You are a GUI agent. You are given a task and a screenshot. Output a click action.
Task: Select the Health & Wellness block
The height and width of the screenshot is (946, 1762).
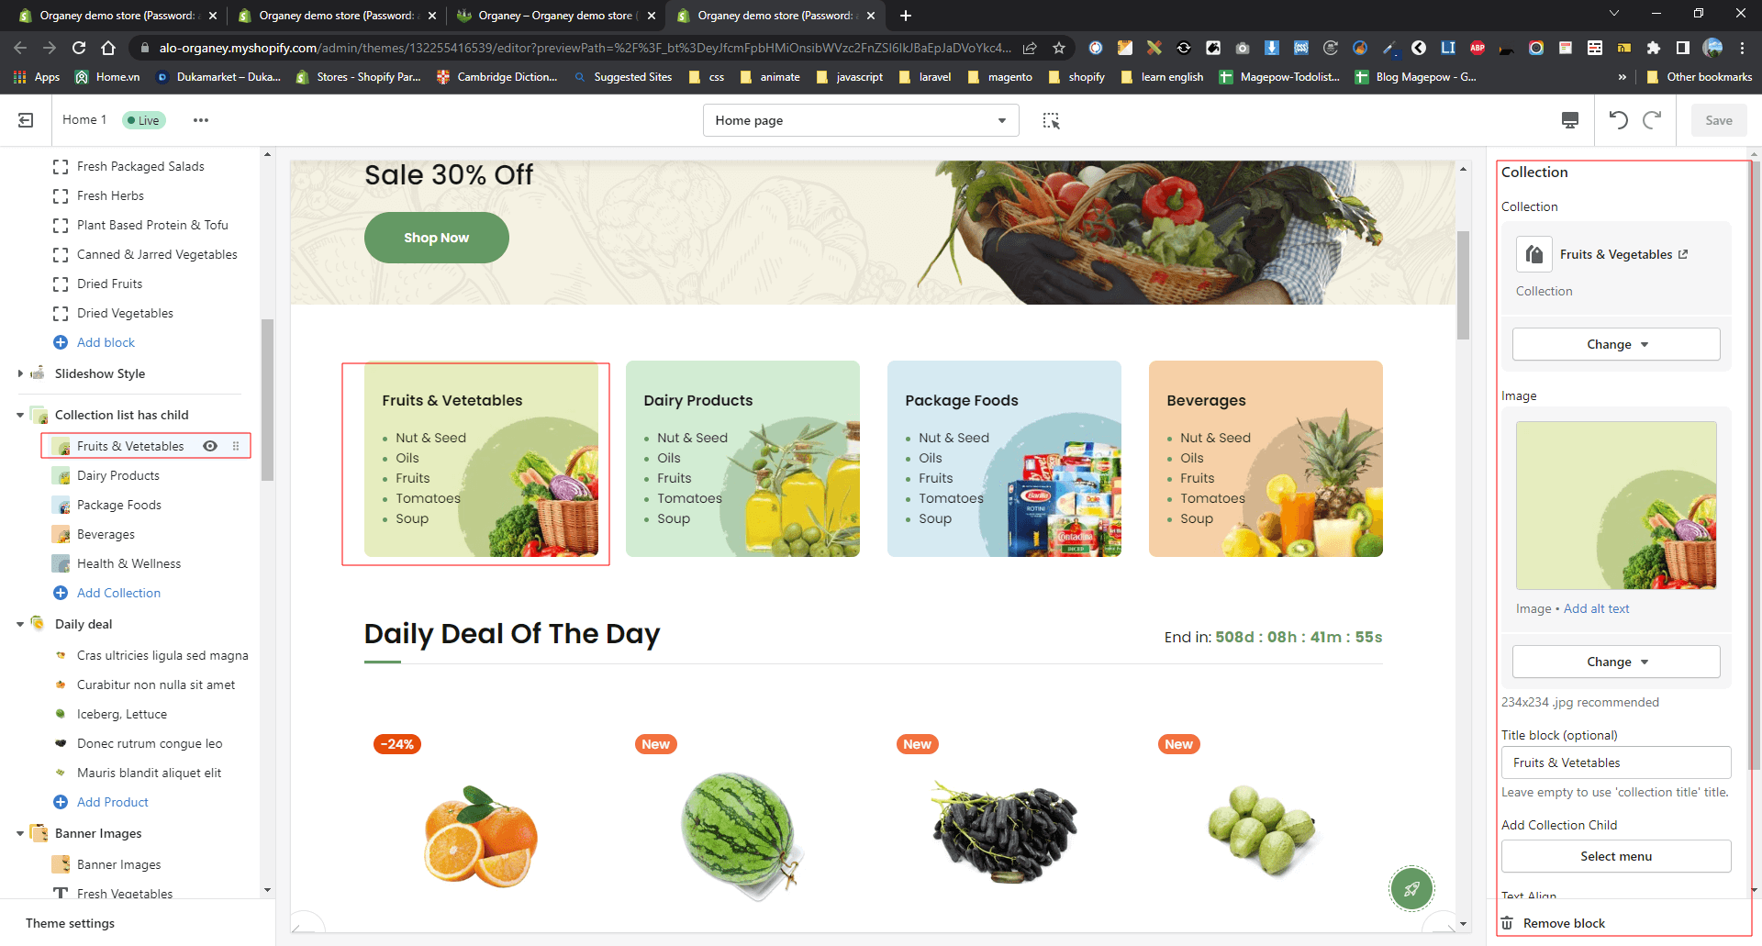click(x=128, y=563)
